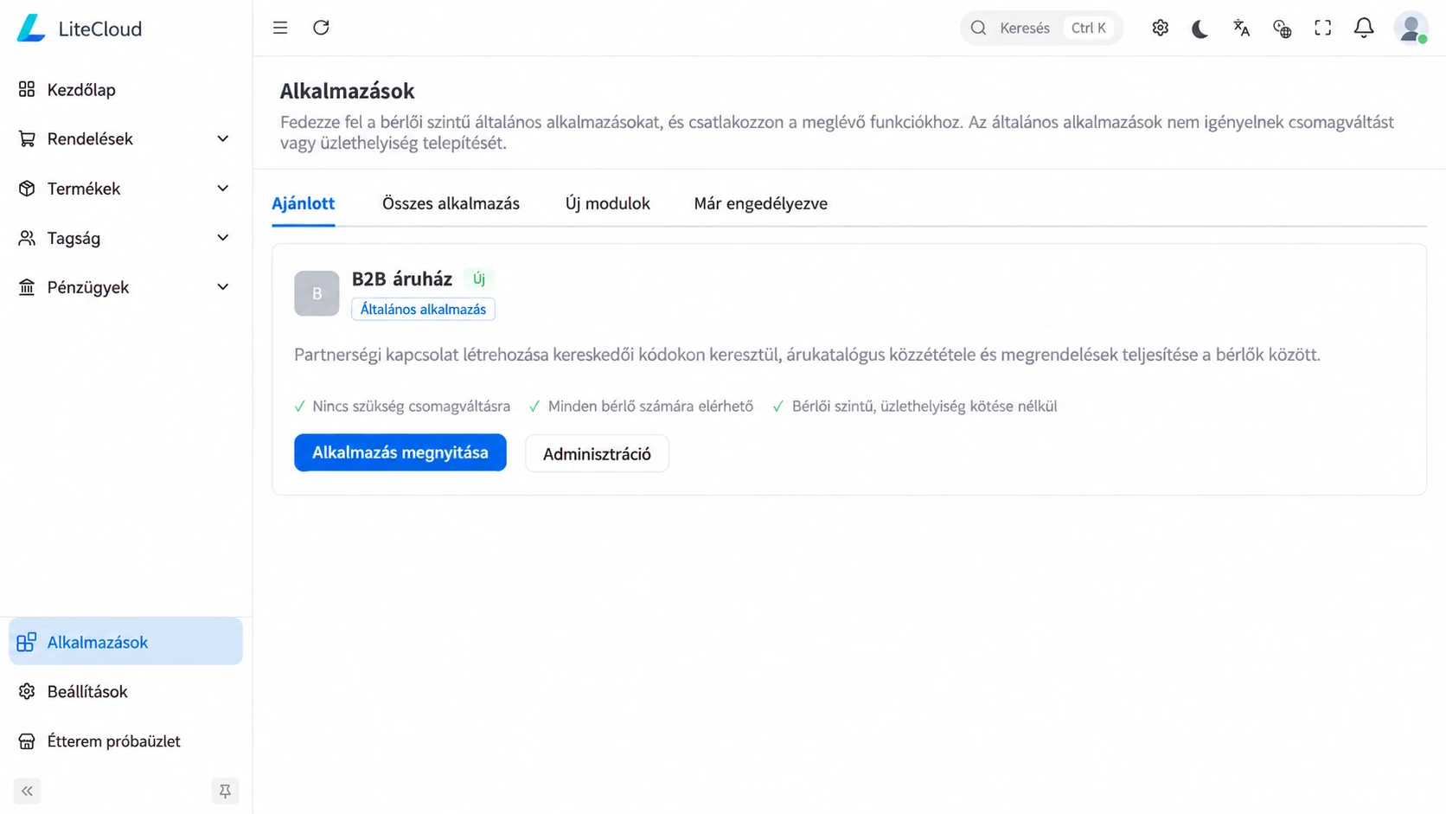Click the refresh icon in the top bar
1446x814 pixels.
point(321,28)
